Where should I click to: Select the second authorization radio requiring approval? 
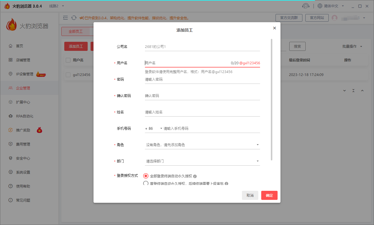click(146, 184)
